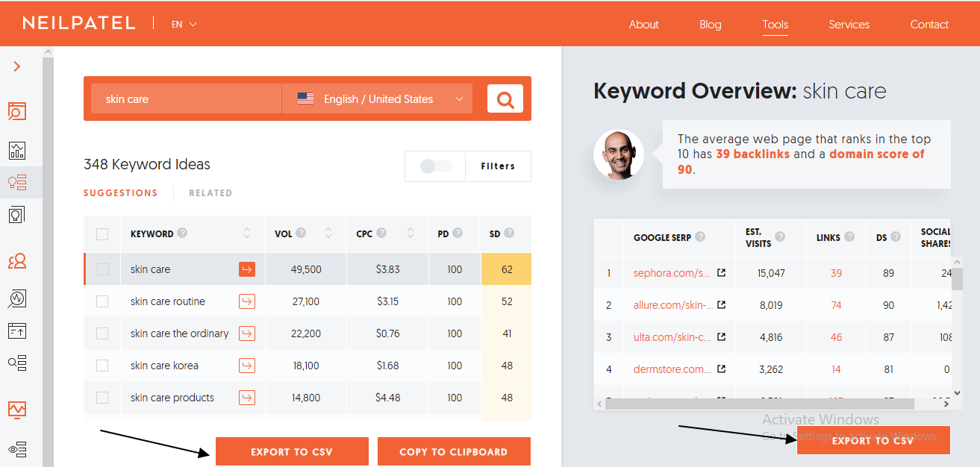Switch to the RELATED tab

210,193
